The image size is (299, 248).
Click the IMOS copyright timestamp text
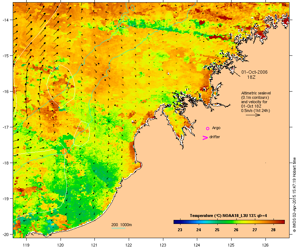pos(294,195)
